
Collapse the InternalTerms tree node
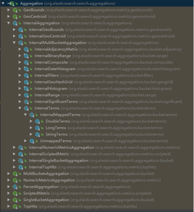tap(20, 108)
